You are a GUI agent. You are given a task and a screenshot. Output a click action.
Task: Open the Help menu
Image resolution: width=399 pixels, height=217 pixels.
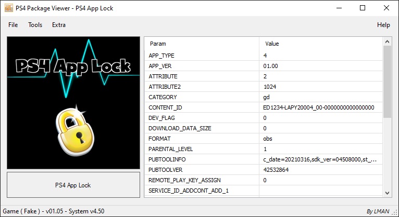383,25
